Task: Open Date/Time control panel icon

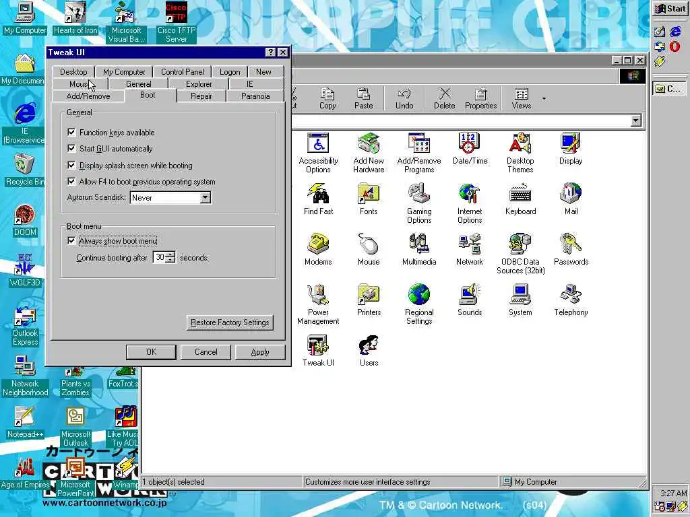Action: pos(470,149)
